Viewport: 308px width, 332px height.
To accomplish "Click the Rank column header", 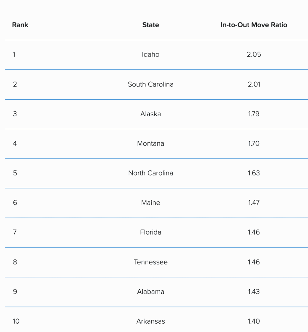I will tap(20, 25).
